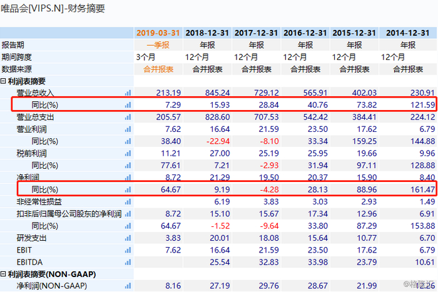Click the 营业总收入 row label
The image size is (438, 292).
pos(35,93)
